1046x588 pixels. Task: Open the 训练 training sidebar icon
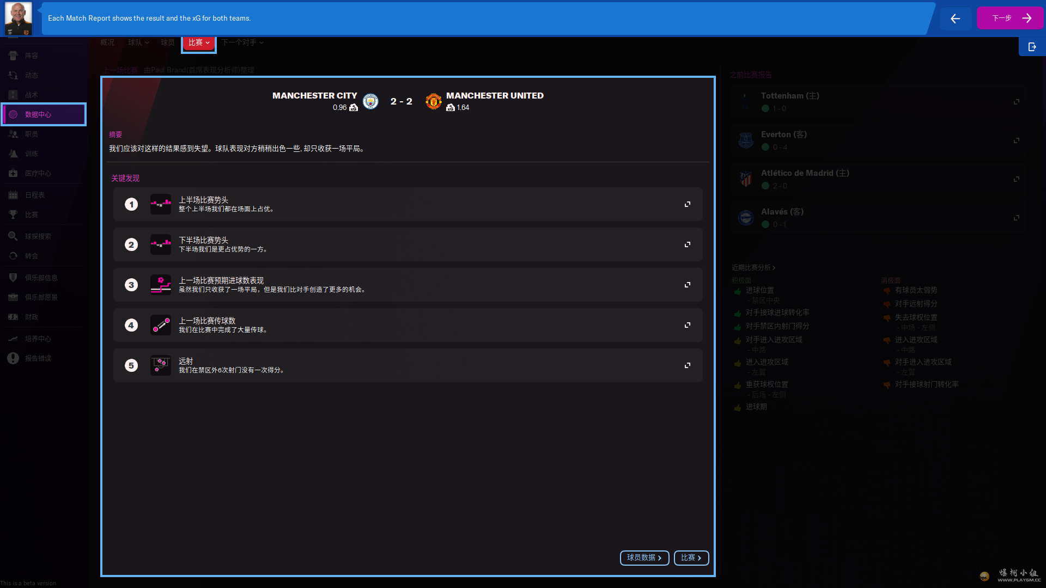click(x=13, y=154)
